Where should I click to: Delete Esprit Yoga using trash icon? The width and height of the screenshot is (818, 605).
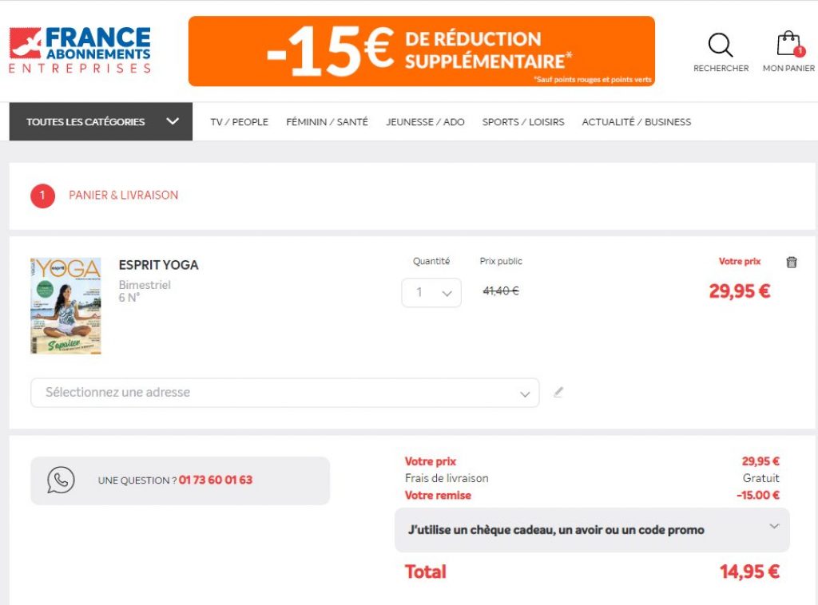tap(792, 262)
